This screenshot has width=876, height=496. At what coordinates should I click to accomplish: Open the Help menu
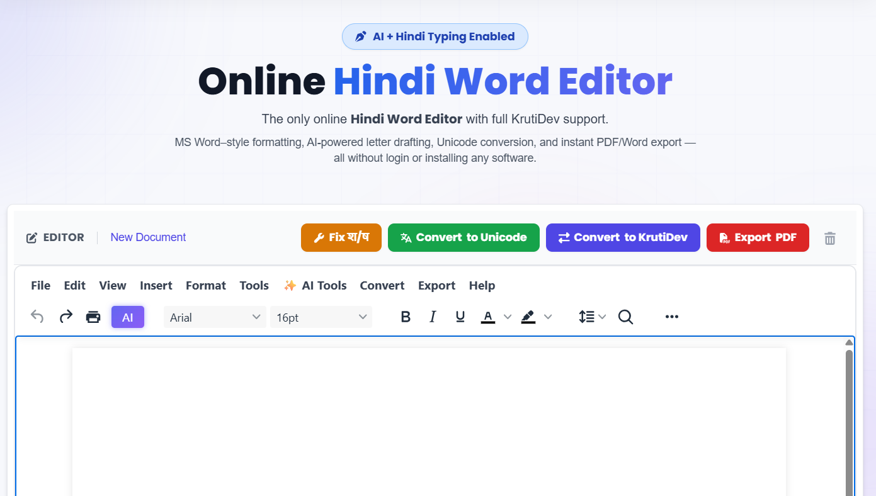click(x=482, y=285)
